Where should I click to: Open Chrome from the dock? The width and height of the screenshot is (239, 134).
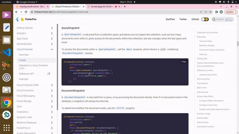pos(7,103)
